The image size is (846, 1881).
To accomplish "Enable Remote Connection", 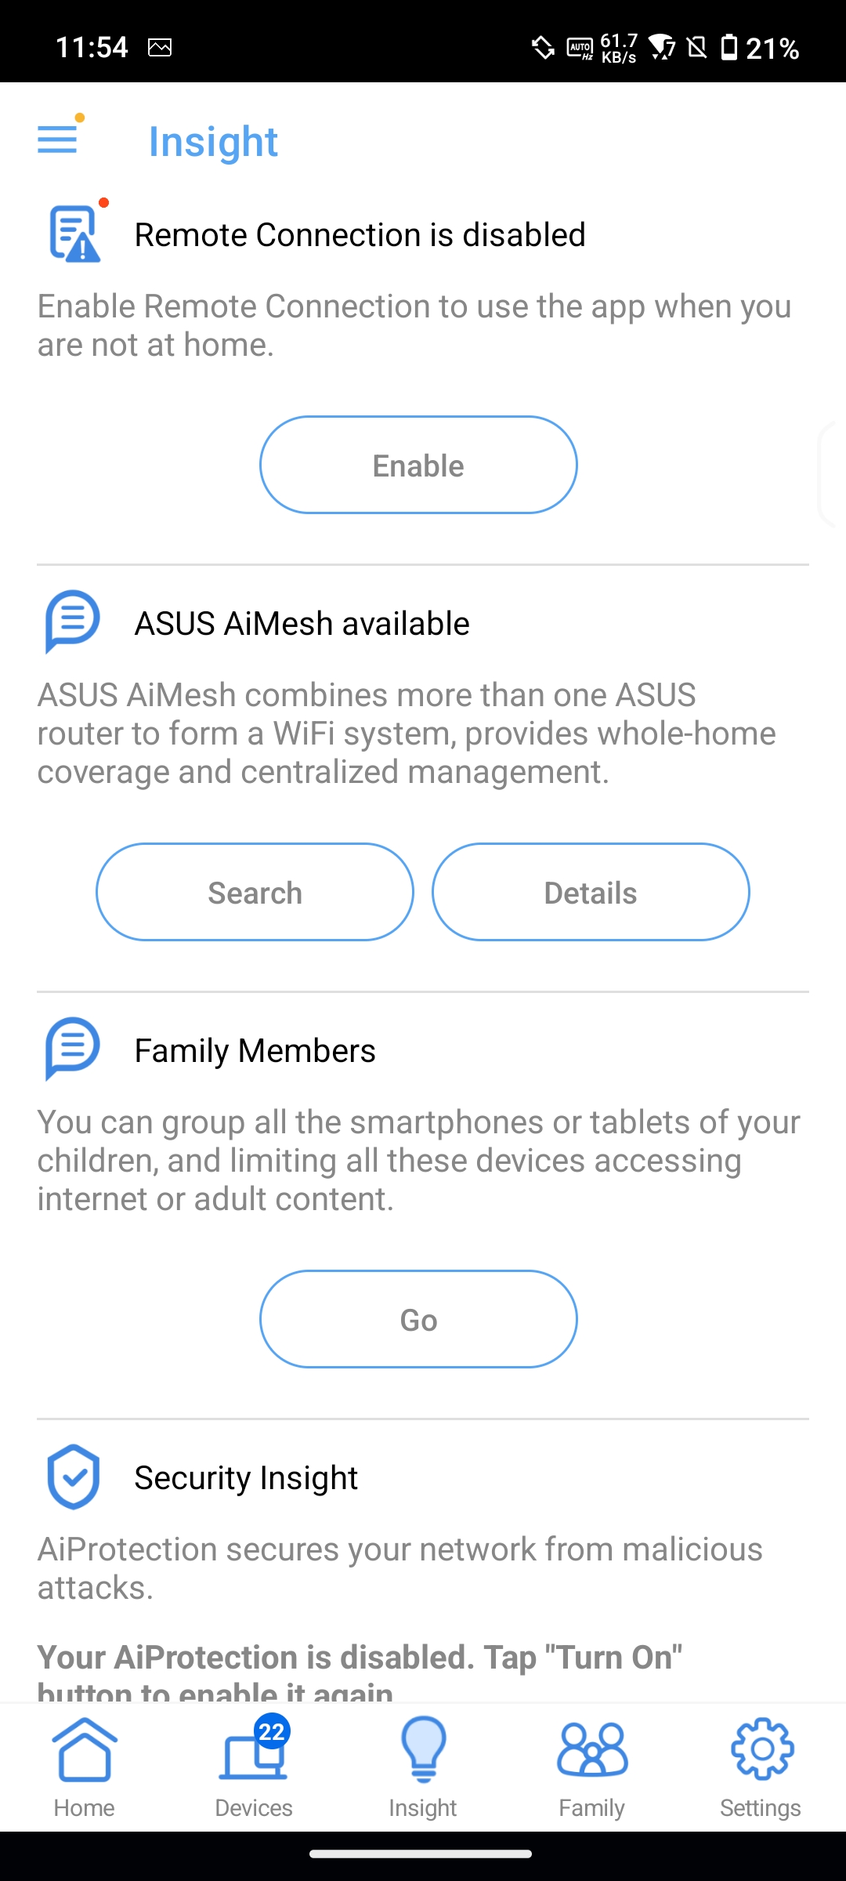I will point(418,465).
